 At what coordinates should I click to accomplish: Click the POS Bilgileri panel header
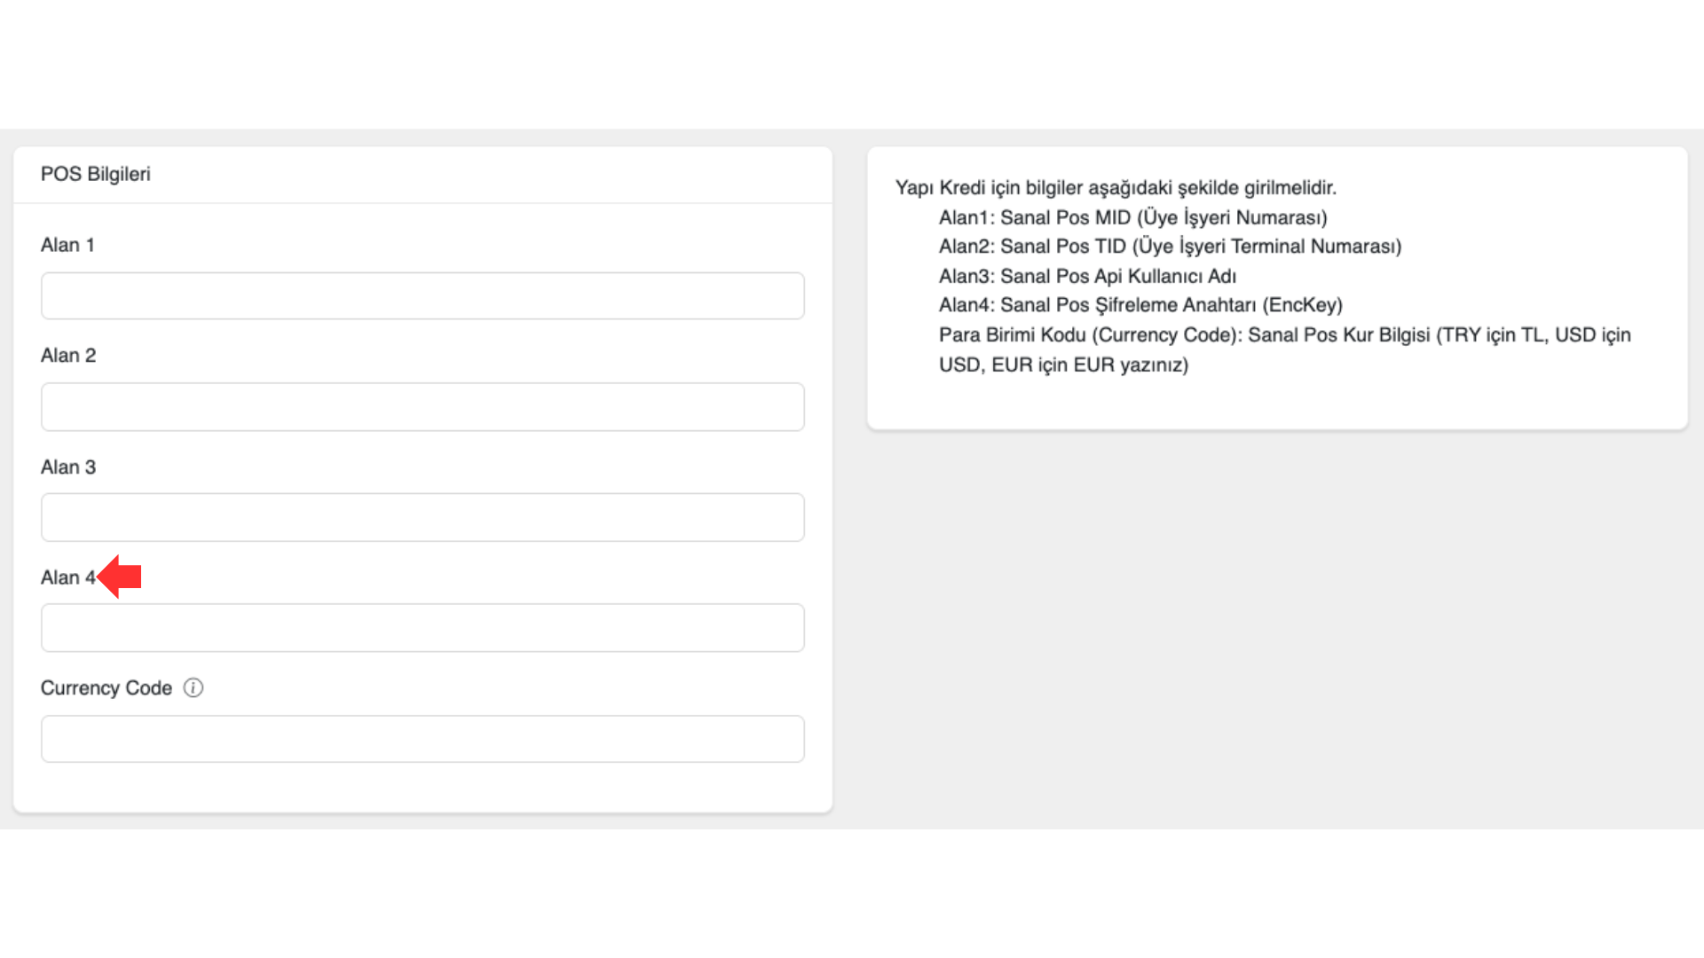96,174
